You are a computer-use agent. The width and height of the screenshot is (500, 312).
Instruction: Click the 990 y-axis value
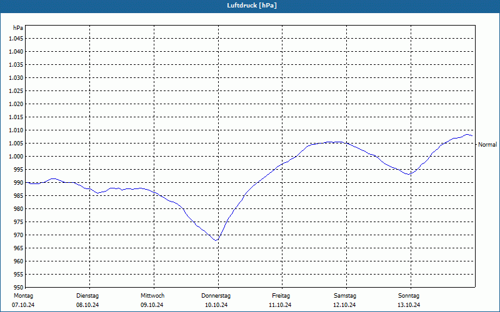[19, 182]
